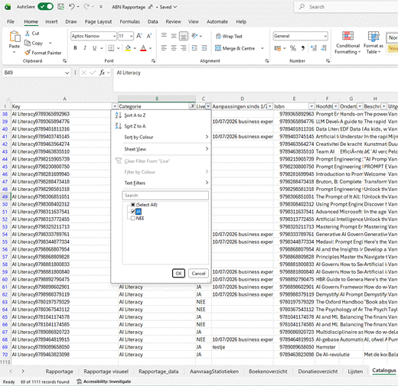Confirm the filter with OK
The width and height of the screenshot is (398, 386).
(x=178, y=274)
